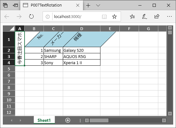Click the sheet tab scroll right arrow

point(21,120)
